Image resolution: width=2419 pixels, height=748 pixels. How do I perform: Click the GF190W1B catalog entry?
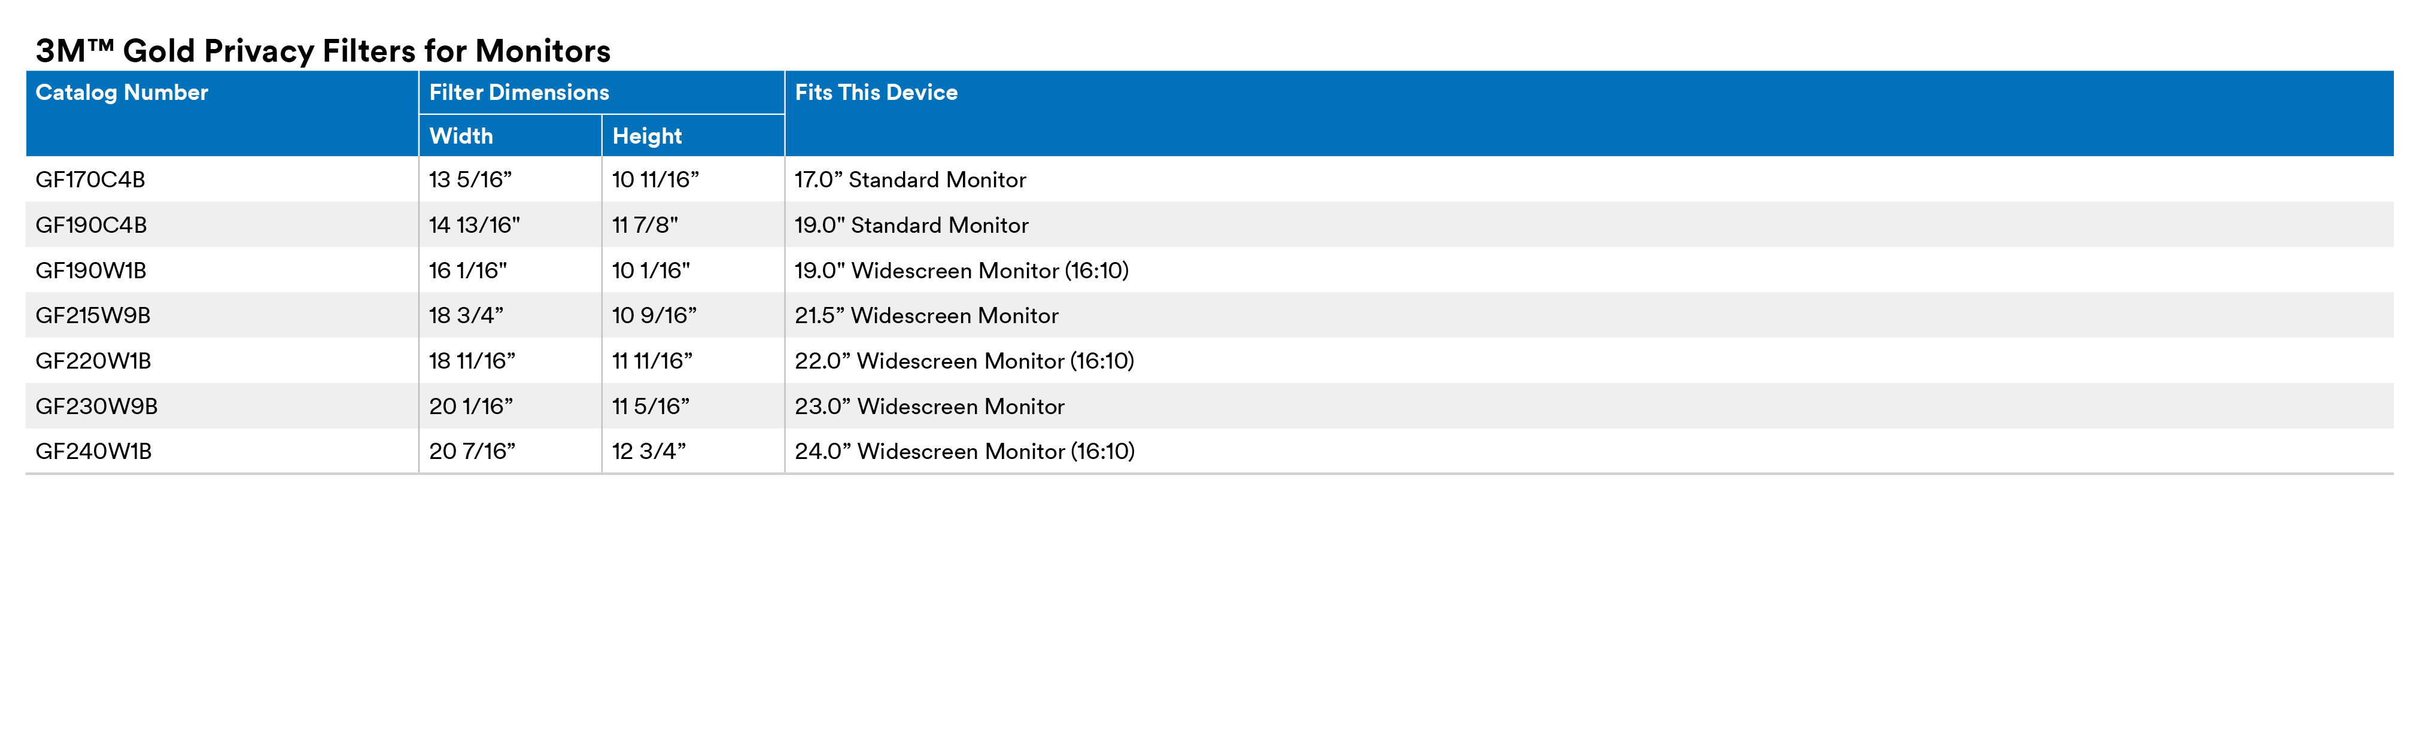tap(91, 271)
